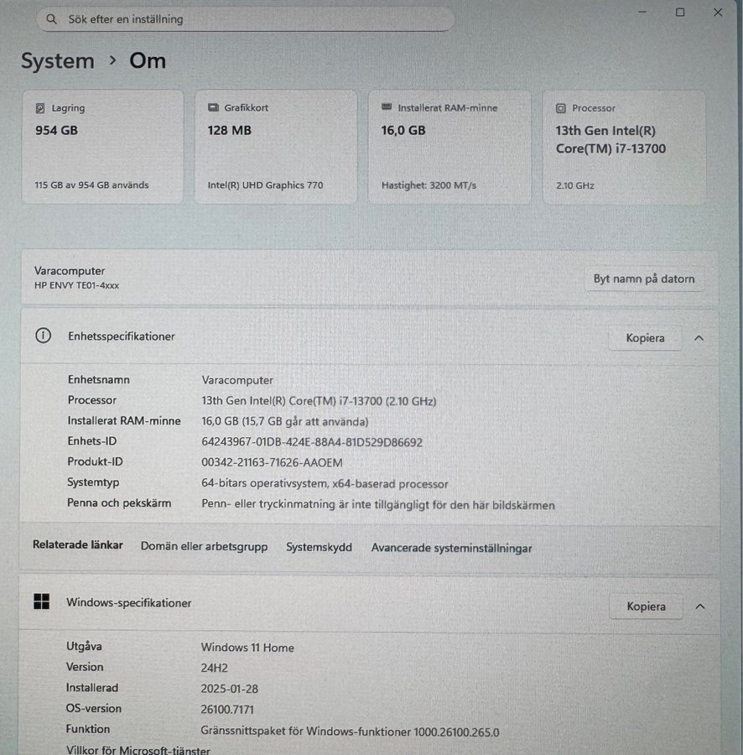Click the search magnifier icon
The width and height of the screenshot is (743, 755).
tap(52, 19)
